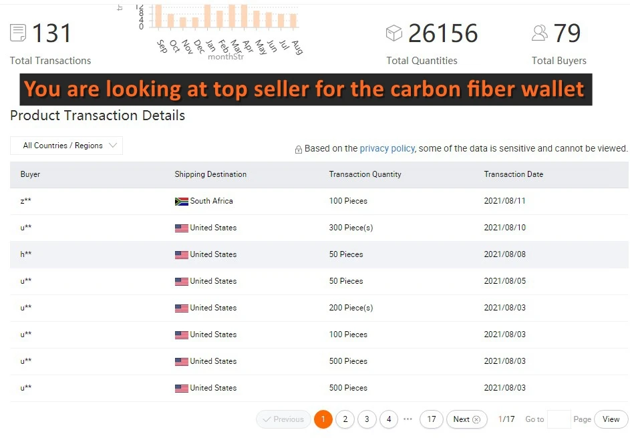The image size is (630, 440).
Task: Select current page 1 button
Action: (x=323, y=419)
